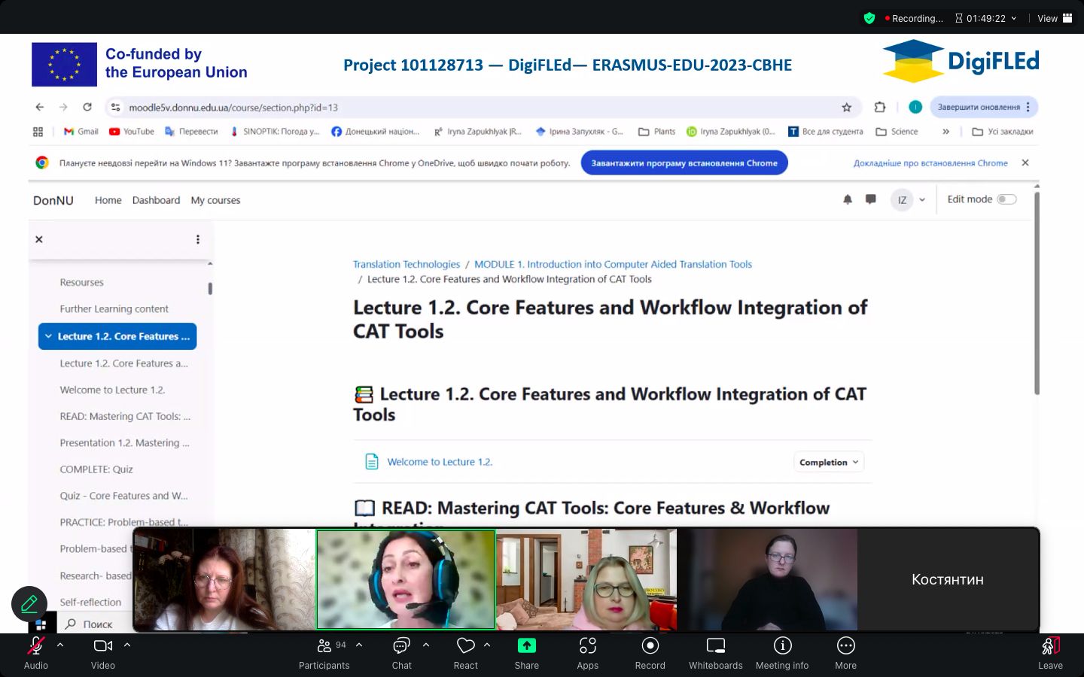Open the Dashboard menu item
This screenshot has height=677, width=1084.
156,200
